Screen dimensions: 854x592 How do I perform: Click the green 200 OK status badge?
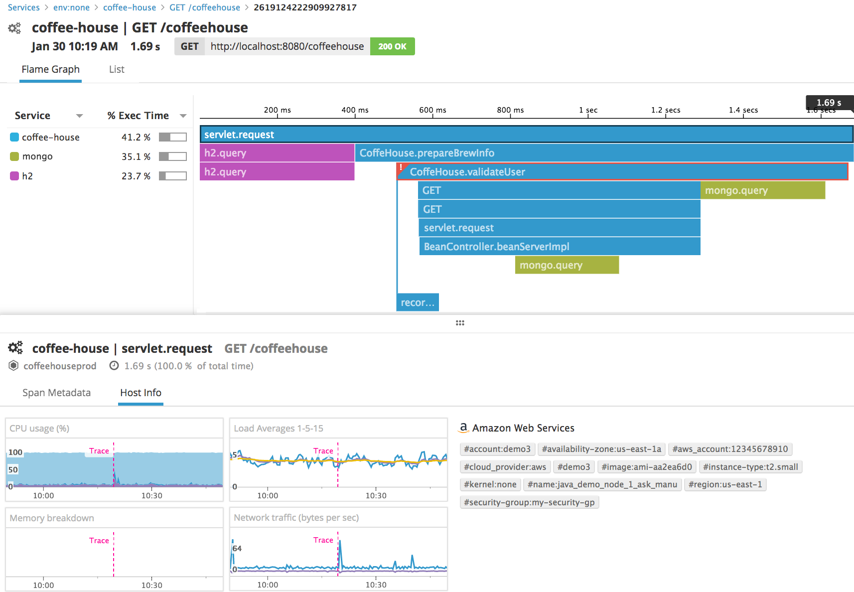click(392, 46)
